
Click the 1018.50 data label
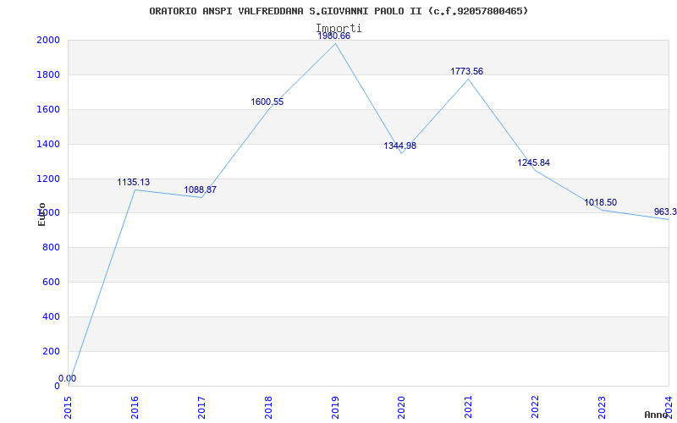click(601, 202)
